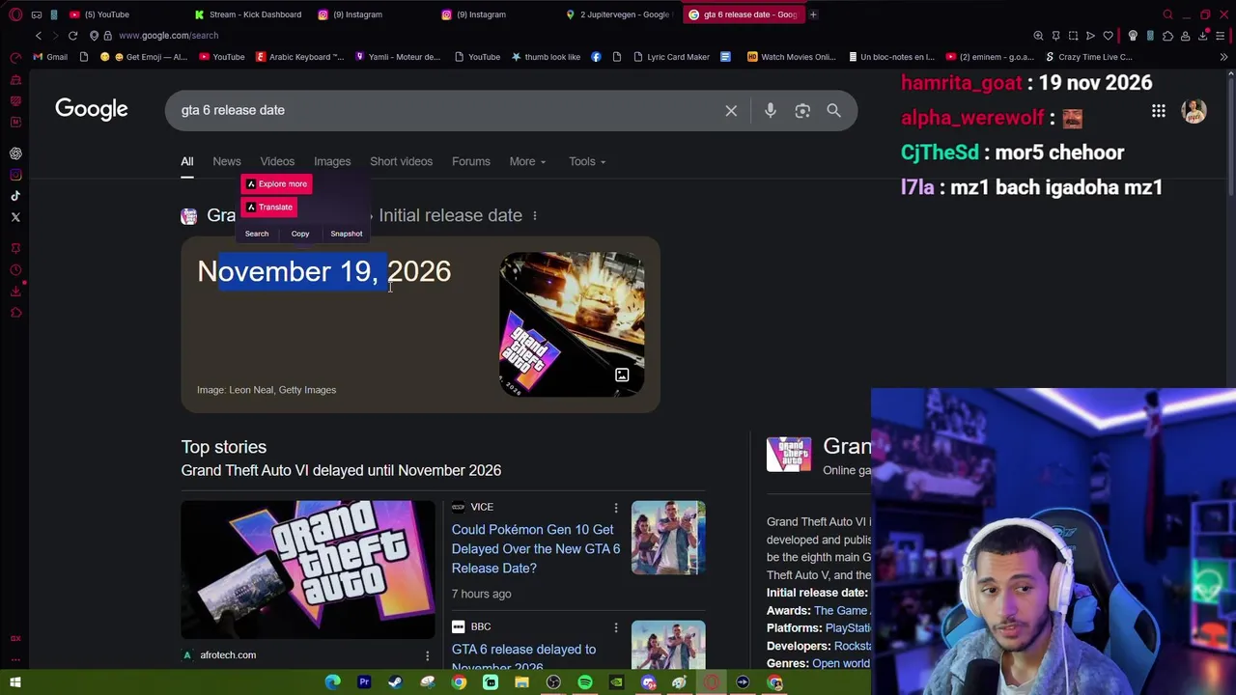Image resolution: width=1236 pixels, height=695 pixels.
Task: Click the Genres: Open world link
Action: coord(841,664)
